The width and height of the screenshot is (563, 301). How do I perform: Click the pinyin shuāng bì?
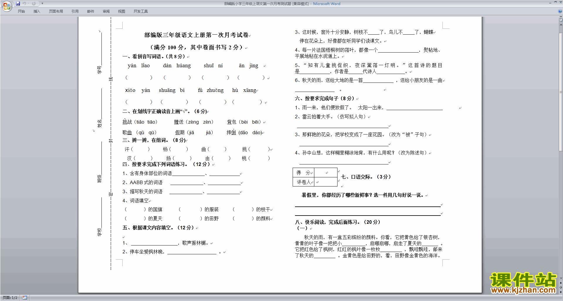(x=172, y=90)
